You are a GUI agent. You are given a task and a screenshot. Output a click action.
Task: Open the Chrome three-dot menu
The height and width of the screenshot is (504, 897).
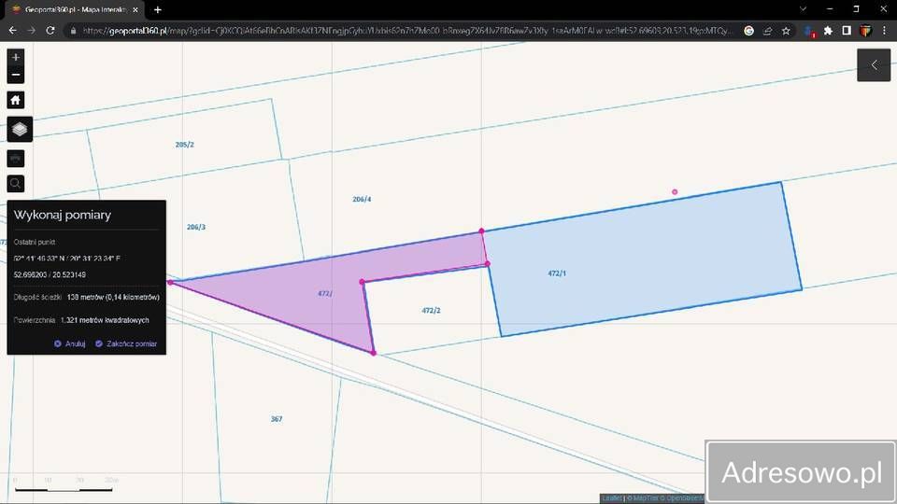coord(885,31)
